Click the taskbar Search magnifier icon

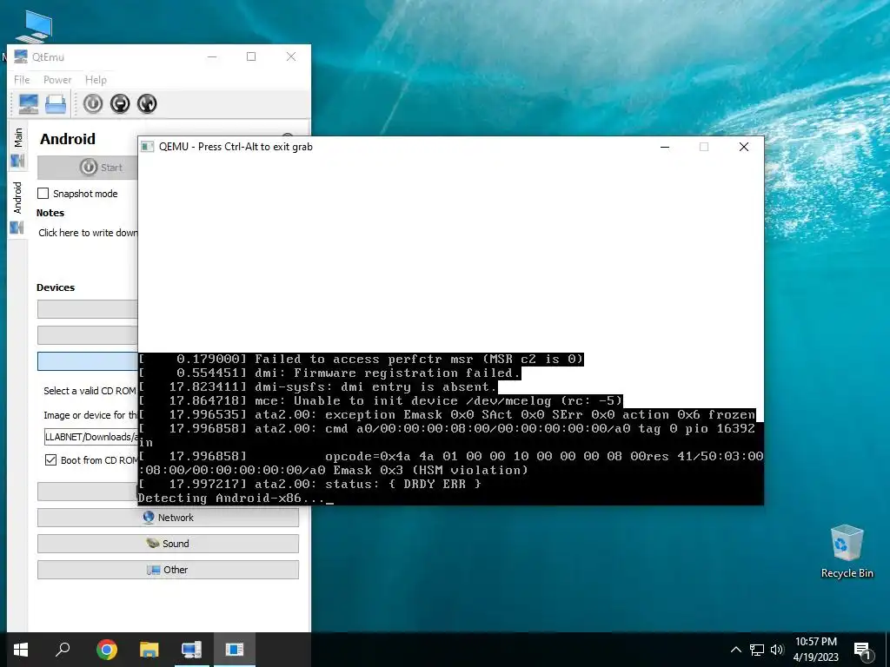pyautogui.click(x=63, y=650)
